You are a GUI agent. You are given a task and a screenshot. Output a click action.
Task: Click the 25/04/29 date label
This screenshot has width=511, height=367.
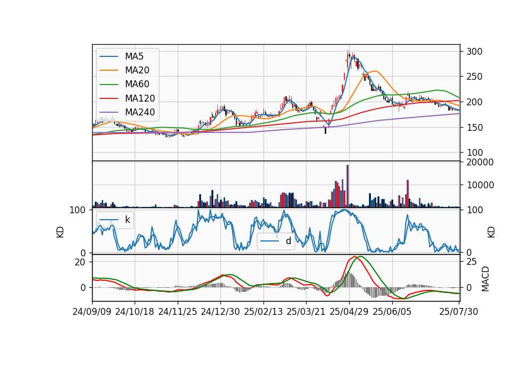(349, 312)
